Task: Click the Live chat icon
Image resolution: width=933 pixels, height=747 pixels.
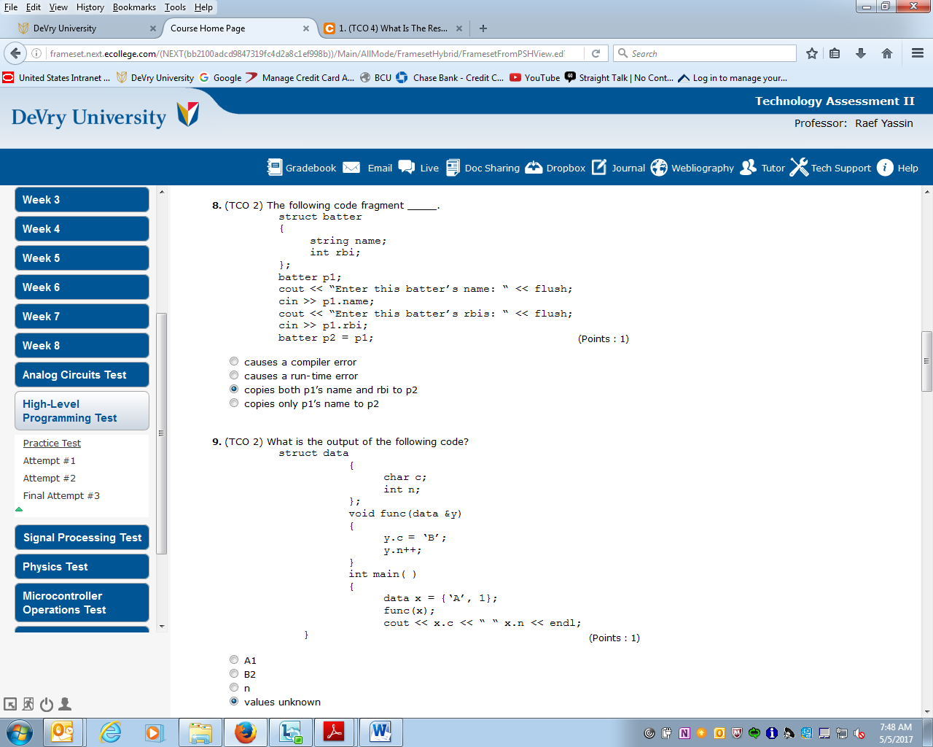Action: click(x=406, y=167)
